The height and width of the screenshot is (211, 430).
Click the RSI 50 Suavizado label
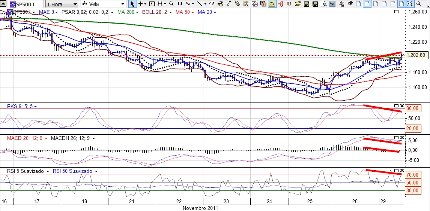[x=73, y=171]
